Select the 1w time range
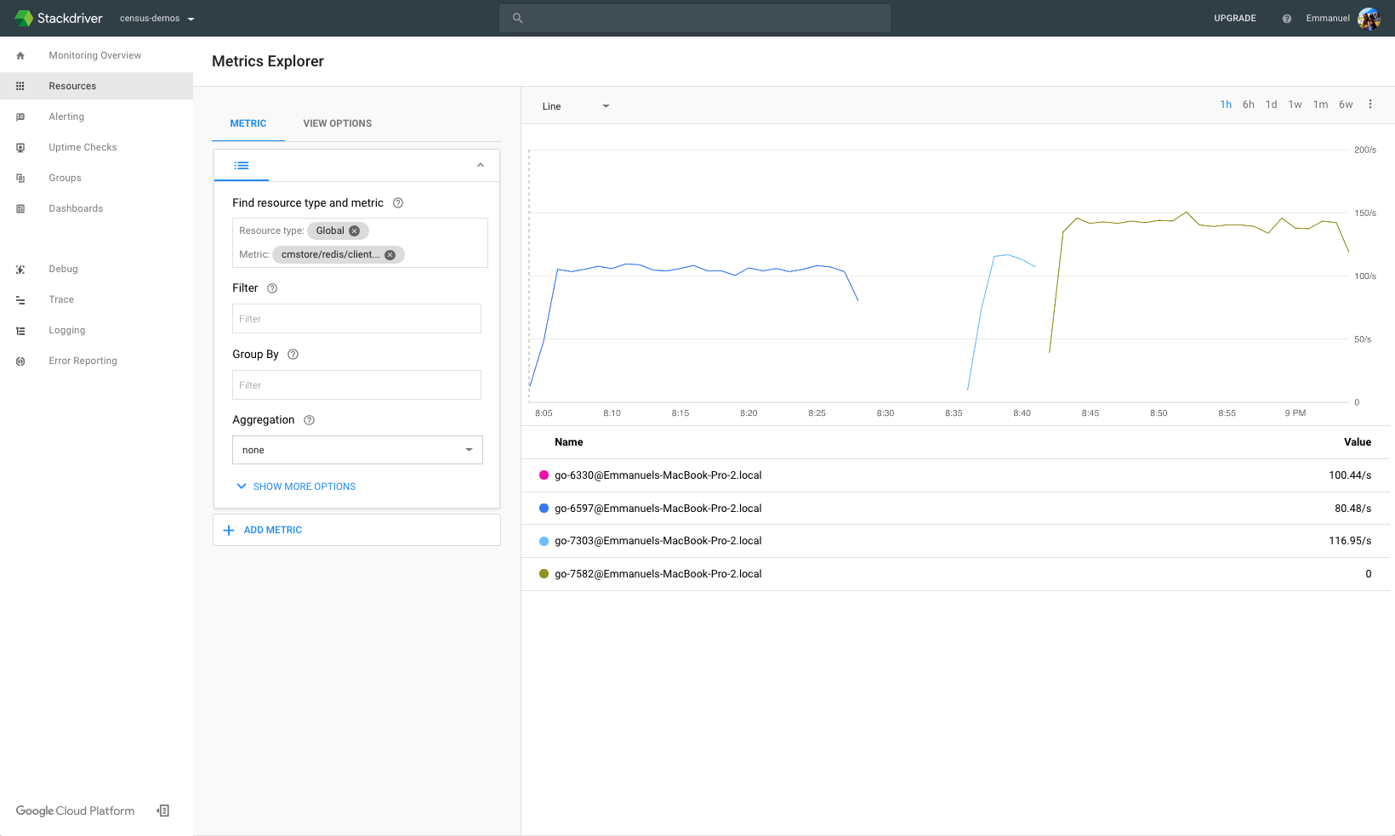The image size is (1395, 836). pyautogui.click(x=1295, y=105)
